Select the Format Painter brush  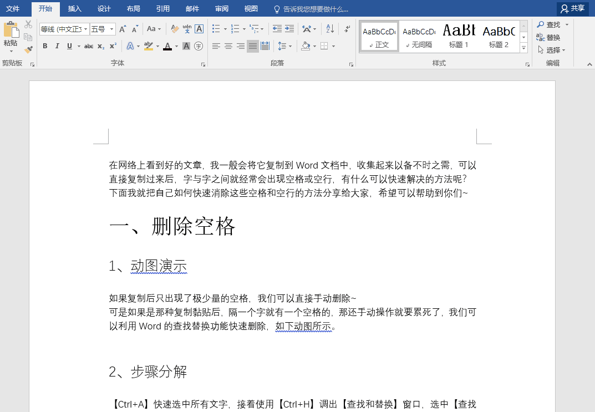pyautogui.click(x=28, y=49)
